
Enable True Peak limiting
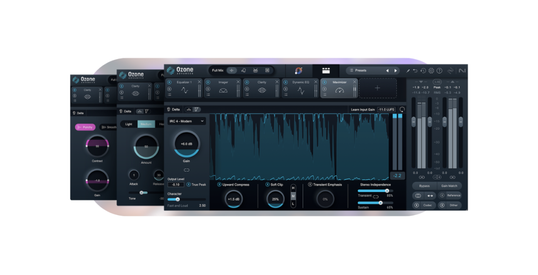point(189,185)
